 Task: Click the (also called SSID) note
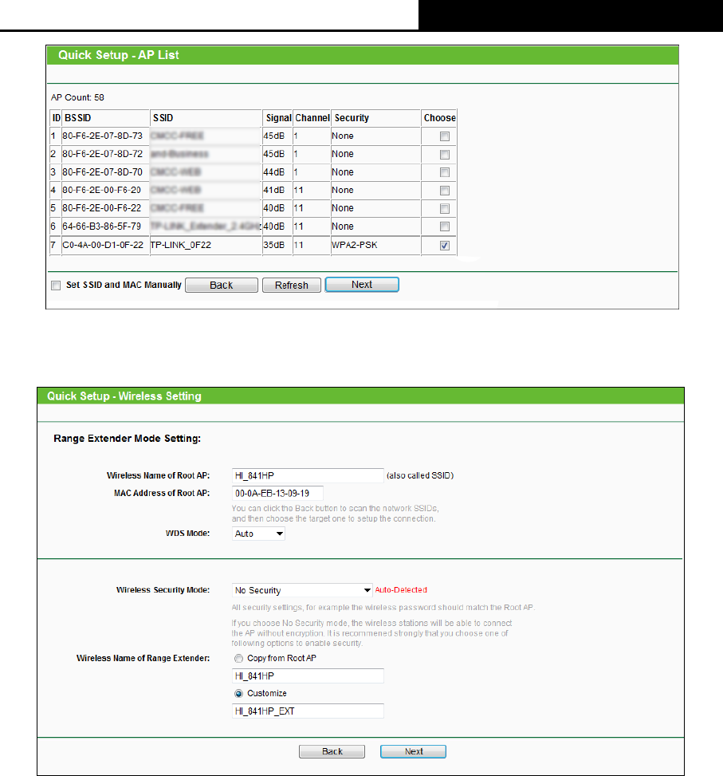[x=420, y=475]
